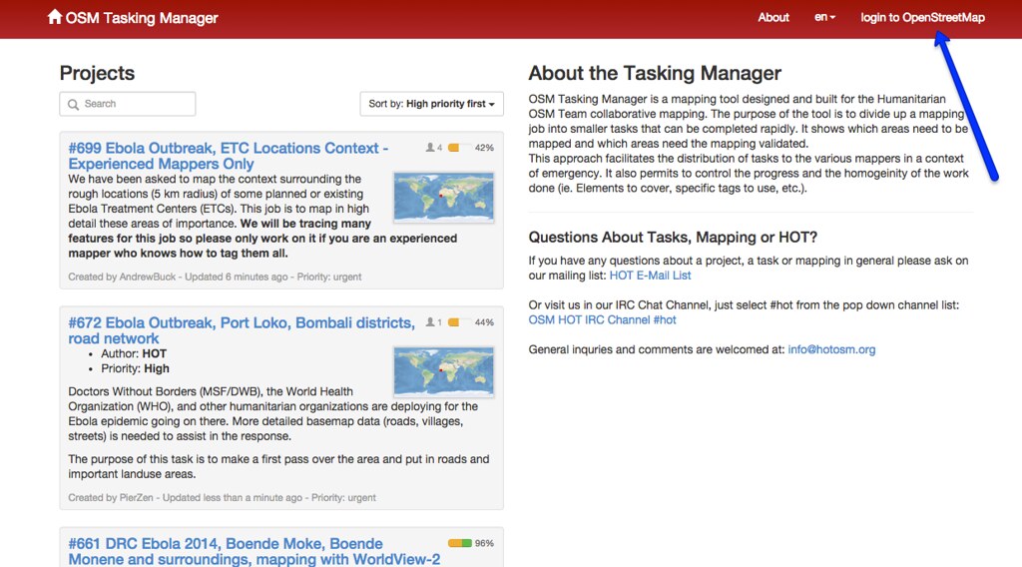Click the 96% progress bar of #661
Viewport: 1022px width, 567px height.
tap(459, 543)
